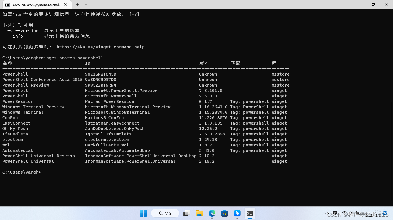Click name 'PowerShell Universal Desktop'
Viewport: 393px width, 220px height.
pyautogui.click(x=39, y=156)
